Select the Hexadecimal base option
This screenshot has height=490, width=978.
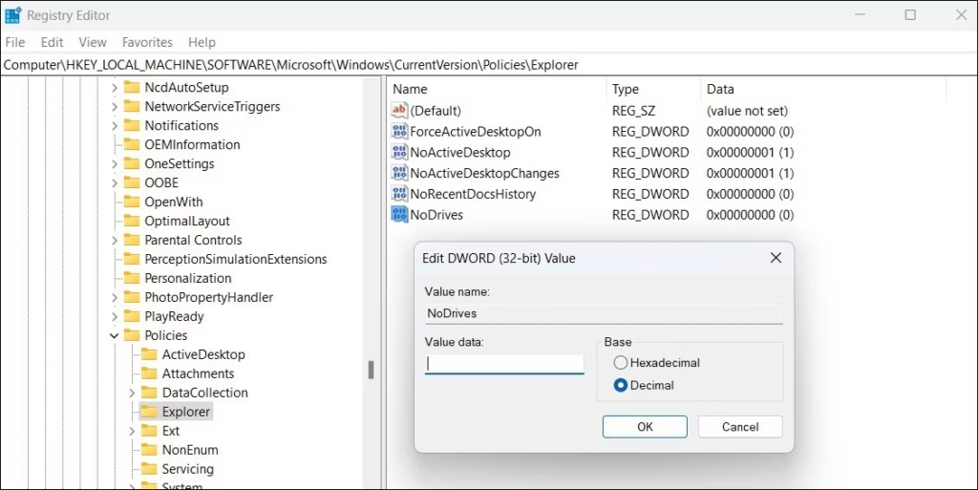(x=622, y=363)
